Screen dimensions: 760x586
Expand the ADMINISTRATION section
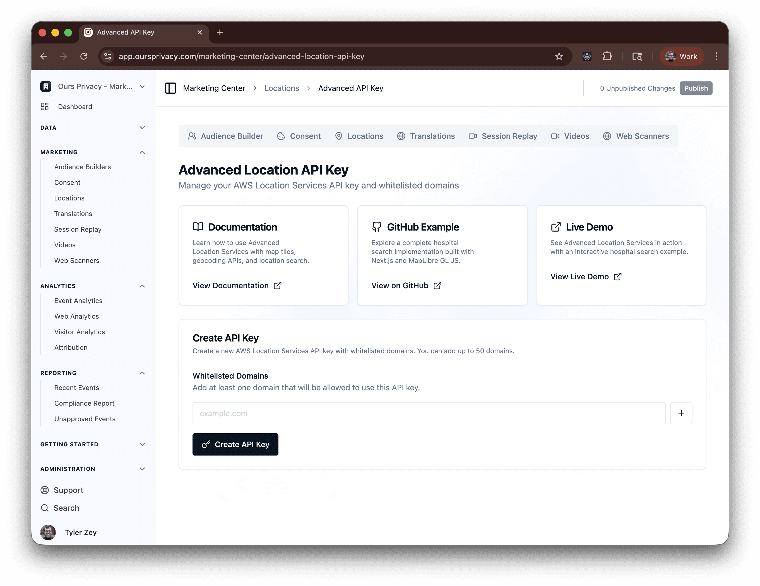point(142,469)
